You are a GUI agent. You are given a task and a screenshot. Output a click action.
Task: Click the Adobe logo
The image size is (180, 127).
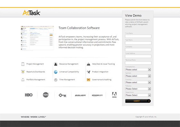pyautogui.click(x=114, y=95)
